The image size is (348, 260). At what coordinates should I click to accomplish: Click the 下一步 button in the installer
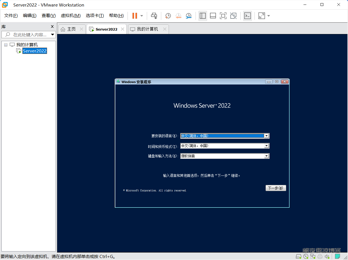(x=275, y=188)
